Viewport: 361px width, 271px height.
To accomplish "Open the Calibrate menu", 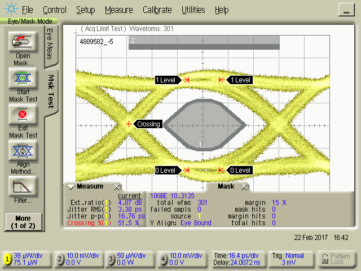I will pyautogui.click(x=159, y=10).
